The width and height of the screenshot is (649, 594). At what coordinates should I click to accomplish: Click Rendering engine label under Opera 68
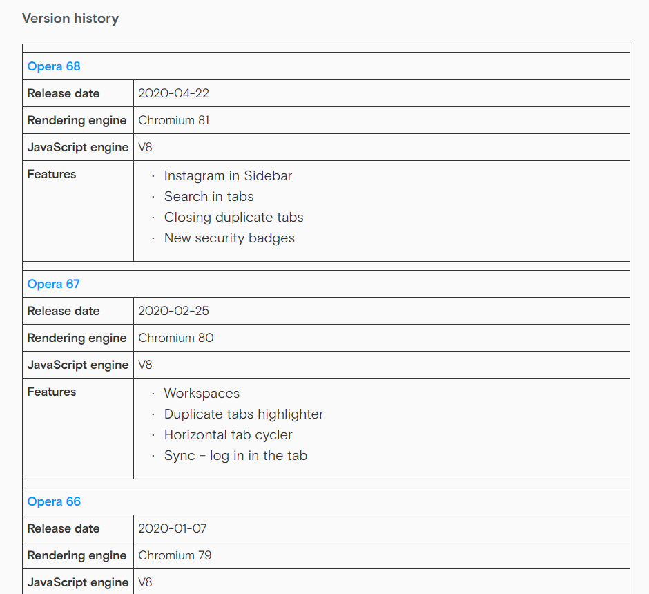[77, 120]
